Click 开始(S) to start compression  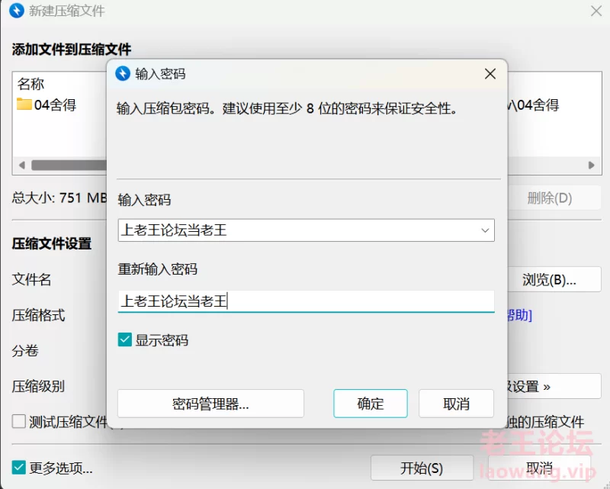pos(422,468)
